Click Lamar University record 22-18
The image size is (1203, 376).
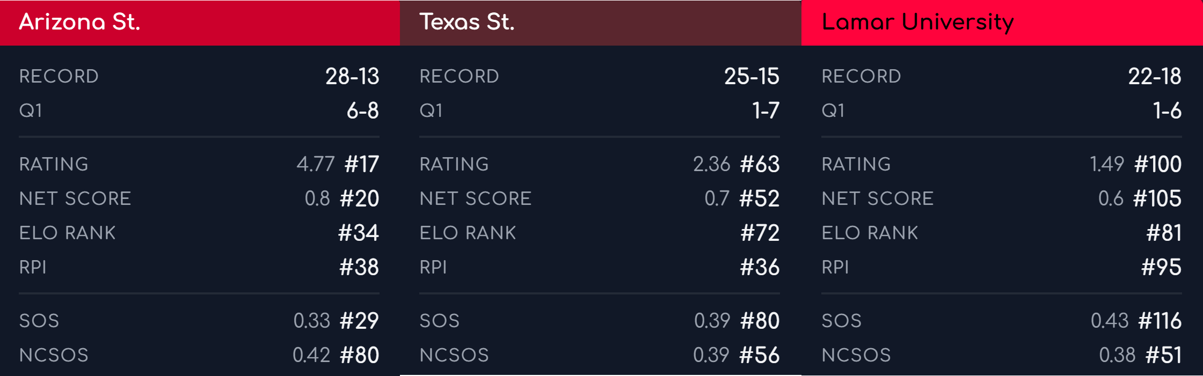click(x=1155, y=76)
